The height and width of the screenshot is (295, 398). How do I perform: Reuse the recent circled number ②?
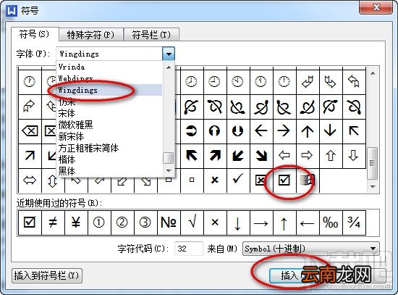(122, 223)
